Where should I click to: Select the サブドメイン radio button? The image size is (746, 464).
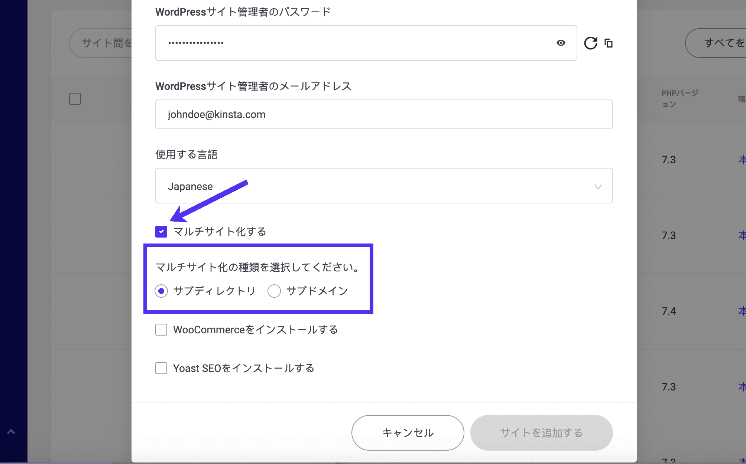(274, 291)
